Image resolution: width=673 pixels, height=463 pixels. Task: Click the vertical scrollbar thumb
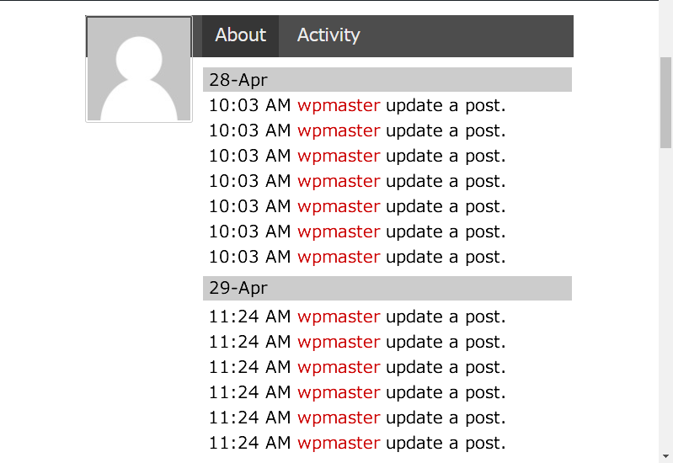click(x=665, y=103)
